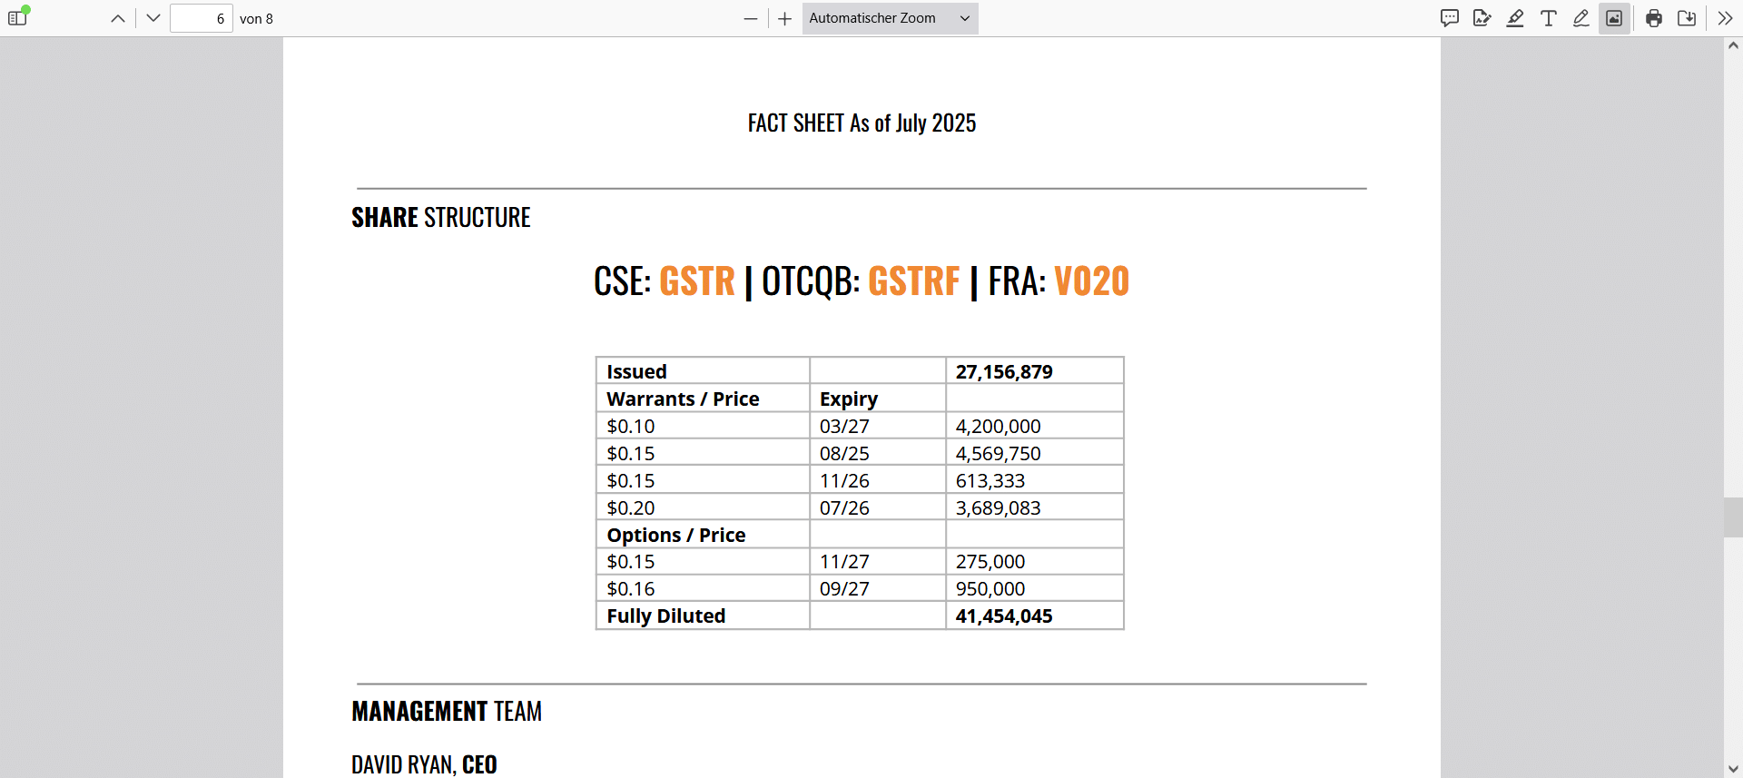
Task: Go to the next page
Action: (153, 18)
